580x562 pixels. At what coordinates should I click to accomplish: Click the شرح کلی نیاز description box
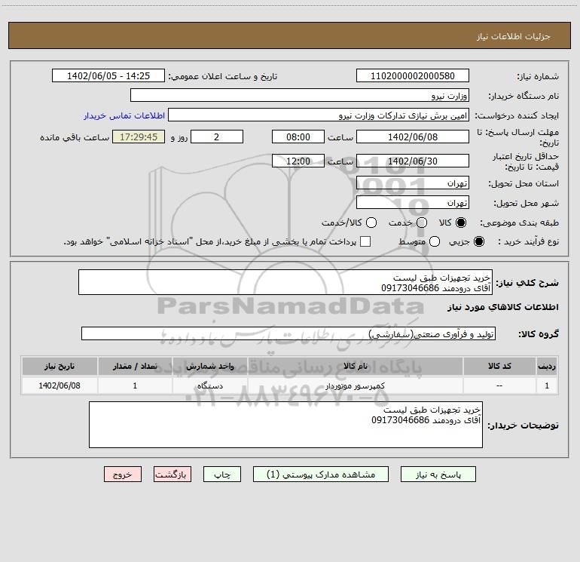(285, 282)
